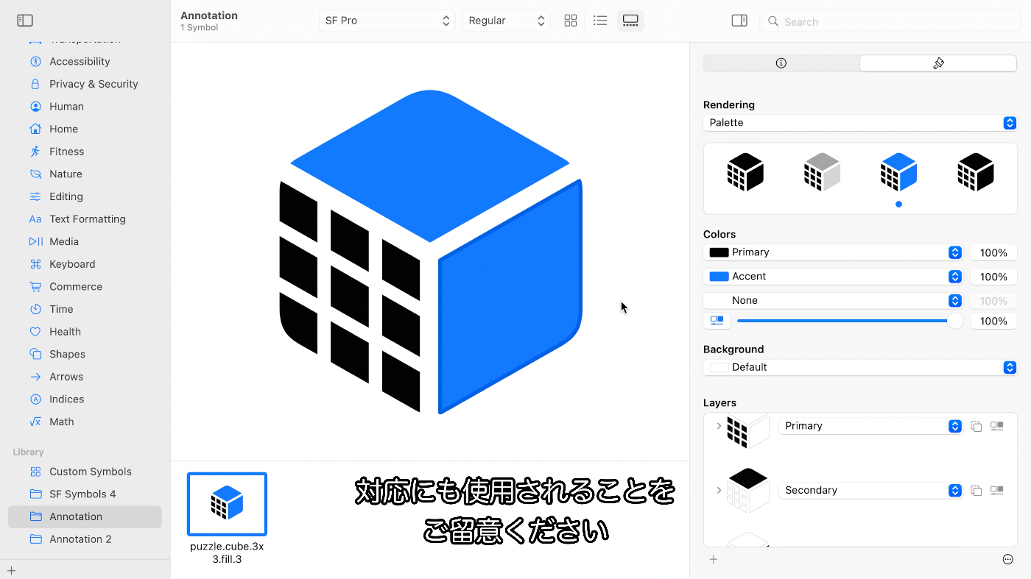Click the Primary layer cube thumbnail
Screen dimensions: 1031x579
tap(747, 430)
